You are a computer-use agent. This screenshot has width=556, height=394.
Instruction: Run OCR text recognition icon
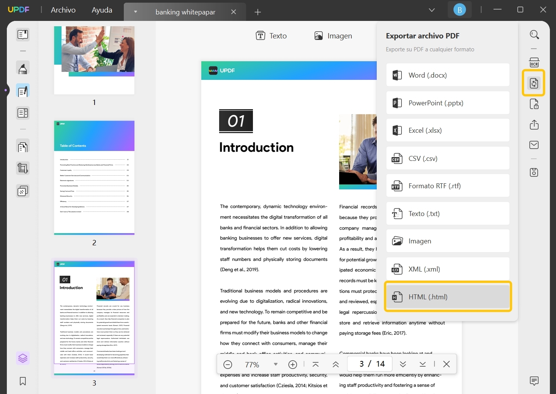pos(534,62)
